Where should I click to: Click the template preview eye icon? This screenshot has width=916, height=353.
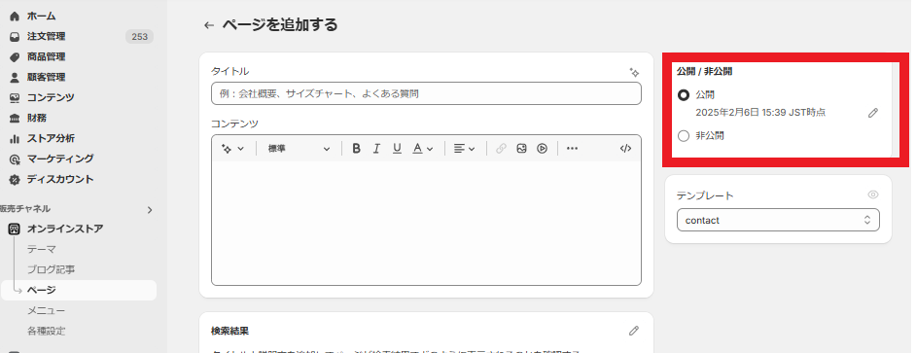tap(873, 194)
